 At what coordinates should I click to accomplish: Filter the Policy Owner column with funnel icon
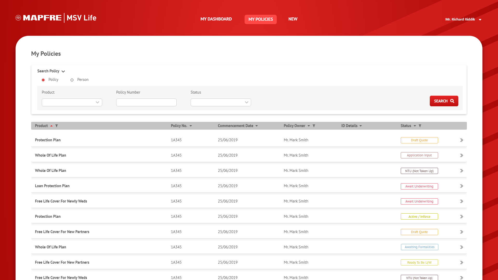pos(314,126)
